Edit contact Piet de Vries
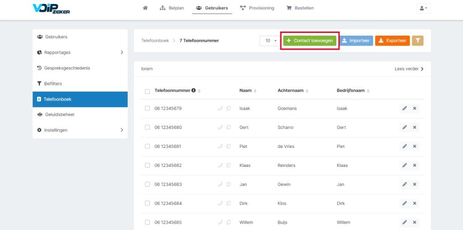The width and height of the screenshot is (463, 230). 405,147
